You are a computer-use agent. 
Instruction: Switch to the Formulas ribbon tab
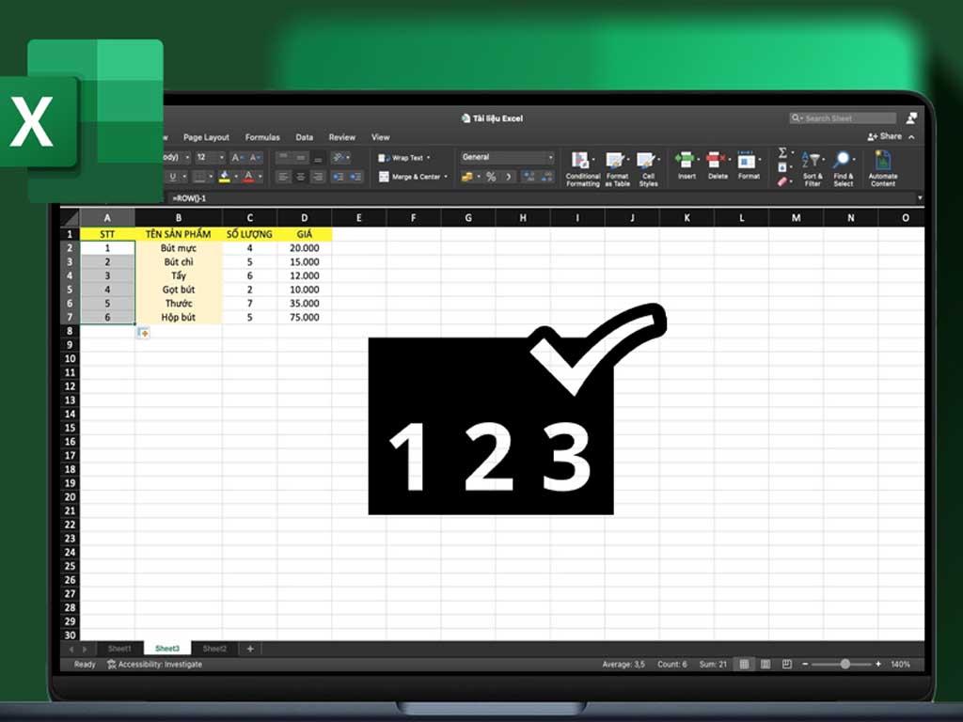[x=261, y=136]
